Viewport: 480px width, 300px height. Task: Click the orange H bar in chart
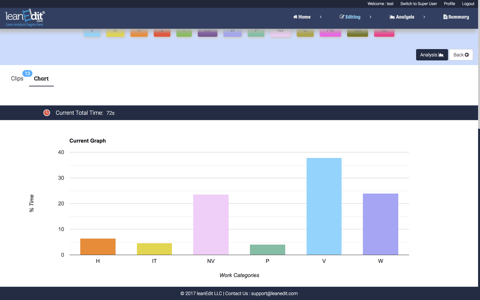(98, 247)
